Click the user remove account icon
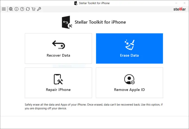 [x=129, y=79]
